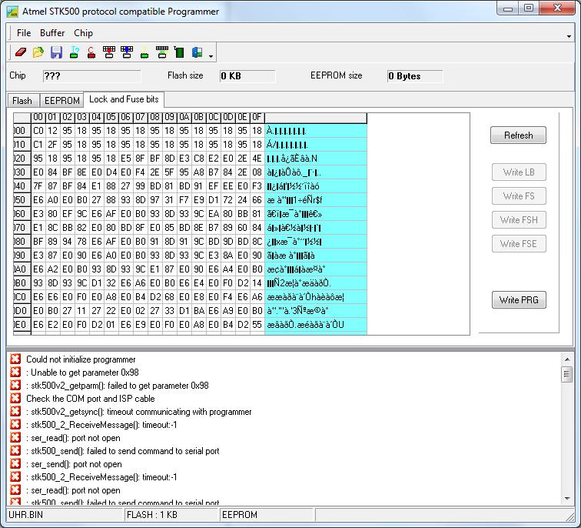This screenshot has height=528, width=581.
Task: Click the read chip icon with red arrow
Action: click(109, 52)
